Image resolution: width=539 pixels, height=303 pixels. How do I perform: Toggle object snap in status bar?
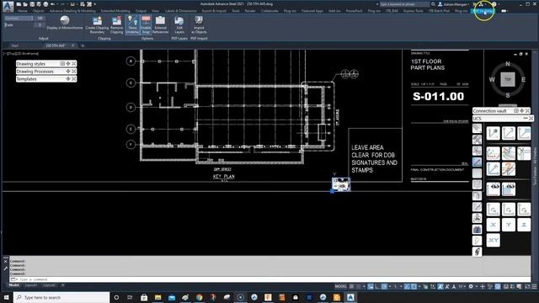[x=414, y=286]
